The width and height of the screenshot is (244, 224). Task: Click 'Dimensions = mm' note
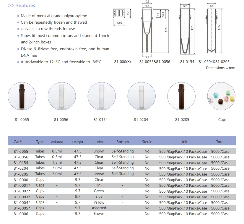click(x=220, y=68)
